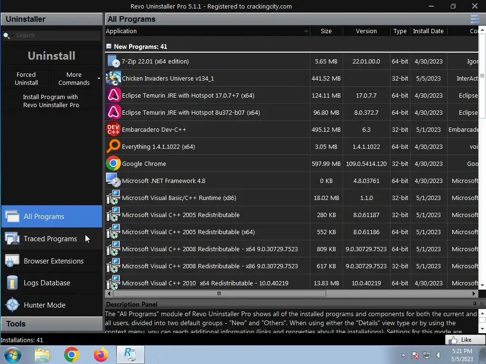The width and height of the screenshot is (486, 364).
Task: Click the Visual Basic/C++ Runtime (x86) icon
Action: [x=113, y=198]
